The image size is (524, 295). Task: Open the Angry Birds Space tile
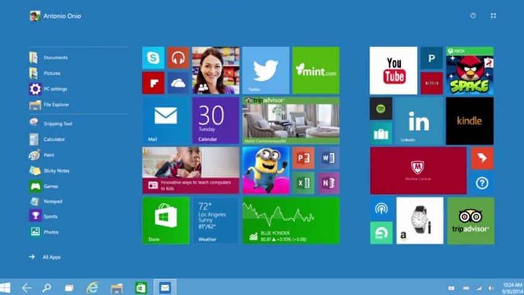coord(470,70)
